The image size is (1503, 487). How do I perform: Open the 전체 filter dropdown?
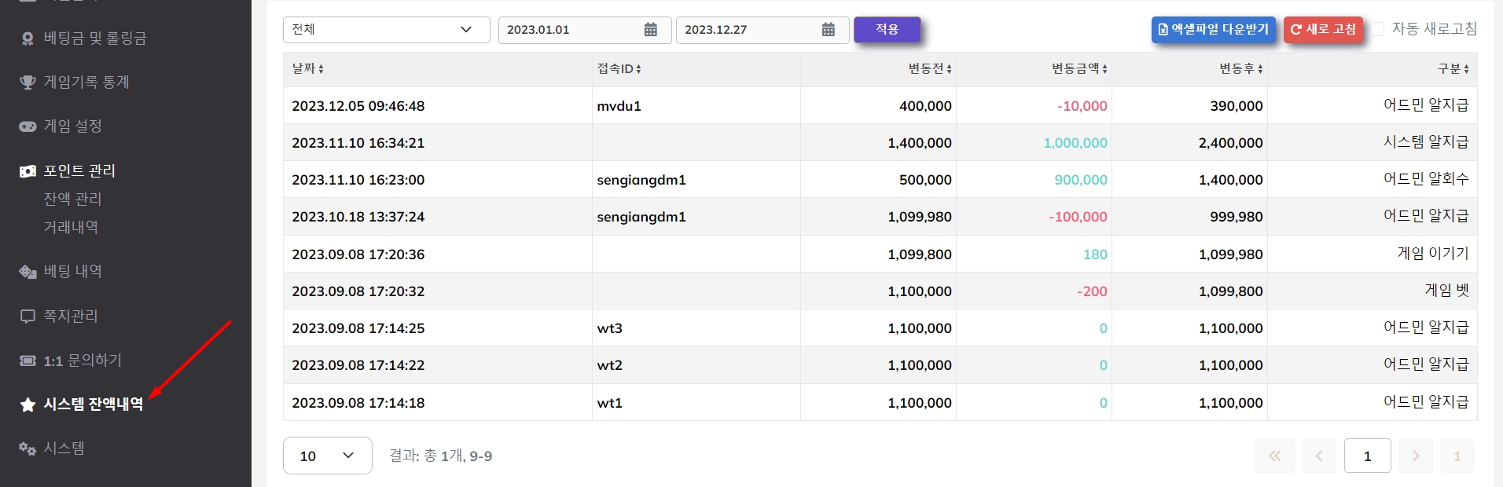[x=386, y=30]
